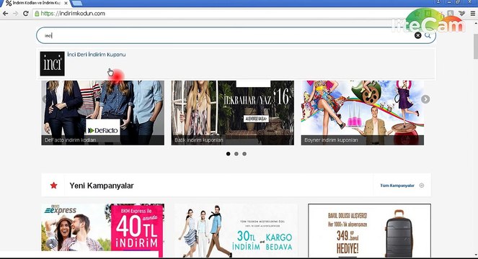Open Boyner indirim kuponları banner
This screenshot has width=478, height=259.
(363, 113)
